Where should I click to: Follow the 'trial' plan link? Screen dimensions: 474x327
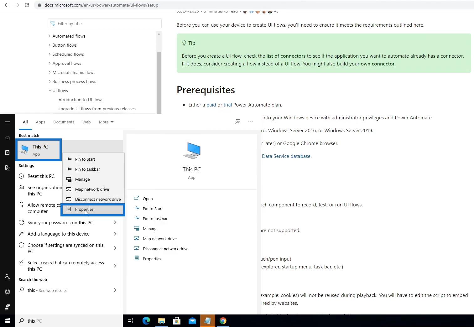[x=227, y=105]
